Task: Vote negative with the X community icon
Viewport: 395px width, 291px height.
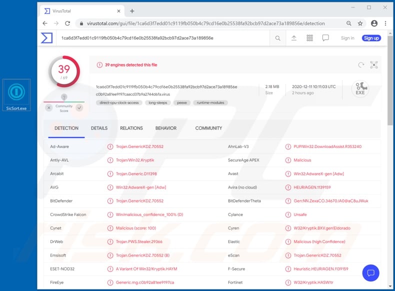Action: click(49, 108)
